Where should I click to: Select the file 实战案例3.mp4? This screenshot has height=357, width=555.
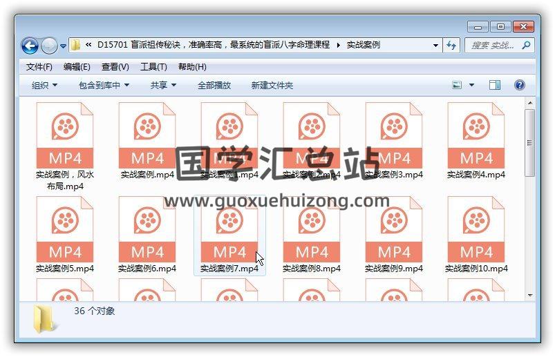[393, 141]
